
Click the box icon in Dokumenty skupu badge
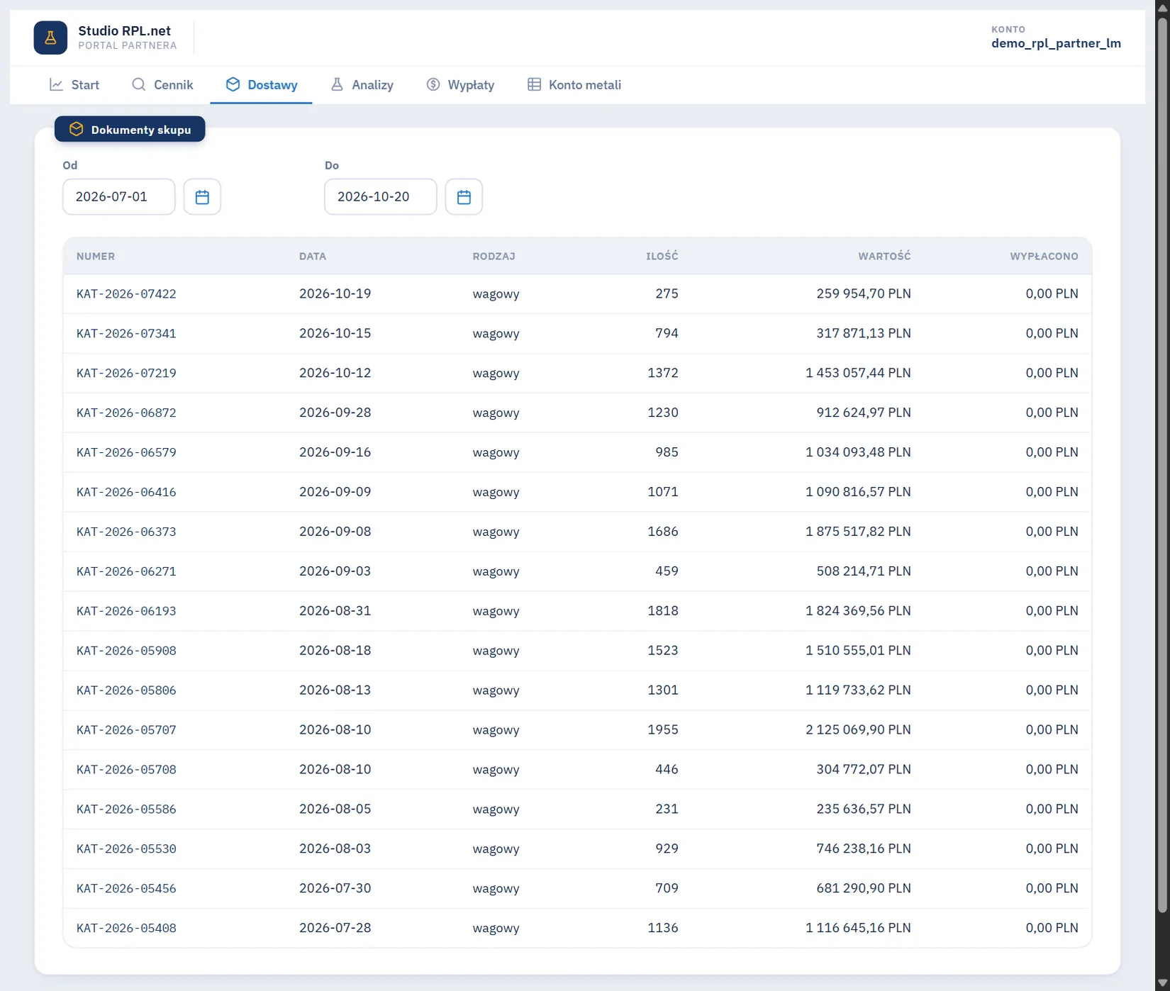point(76,129)
